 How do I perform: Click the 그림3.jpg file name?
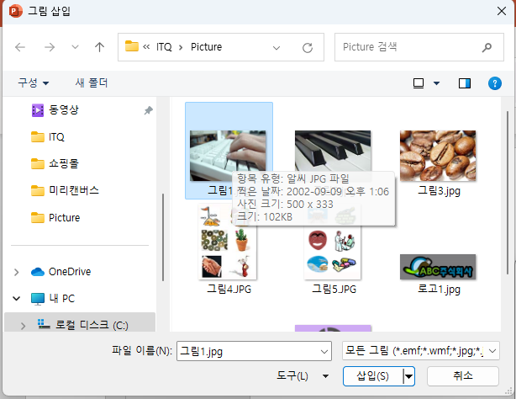439,191
